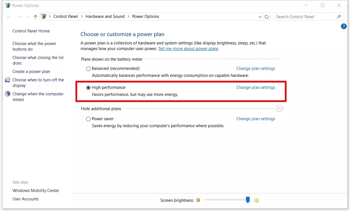Image resolution: width=350 pixels, height=211 pixels.
Task: Collapse the additional plans section
Action: pyautogui.click(x=279, y=108)
